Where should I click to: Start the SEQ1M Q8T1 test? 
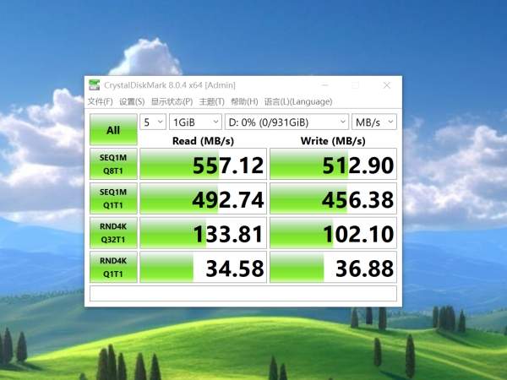113,164
